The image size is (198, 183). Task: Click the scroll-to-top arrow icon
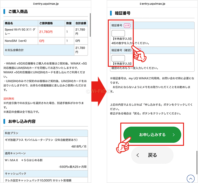[191, 178]
